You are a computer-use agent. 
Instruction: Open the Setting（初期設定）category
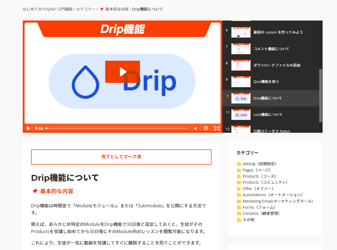pos(260,164)
